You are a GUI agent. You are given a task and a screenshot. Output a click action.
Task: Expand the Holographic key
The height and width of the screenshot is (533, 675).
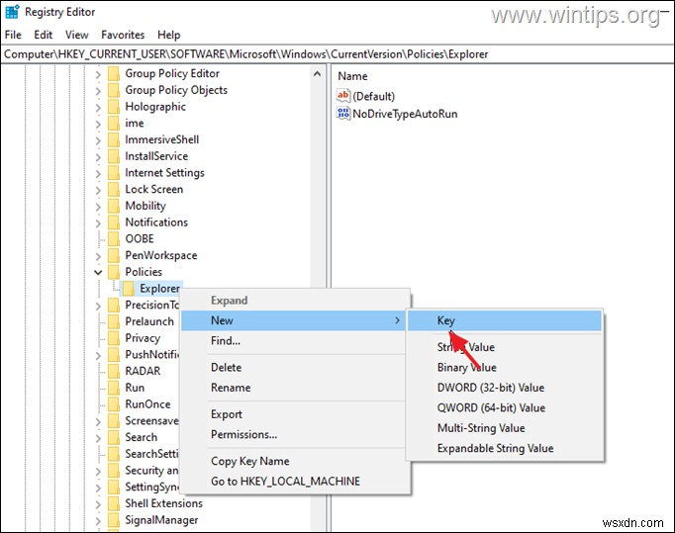(x=98, y=108)
